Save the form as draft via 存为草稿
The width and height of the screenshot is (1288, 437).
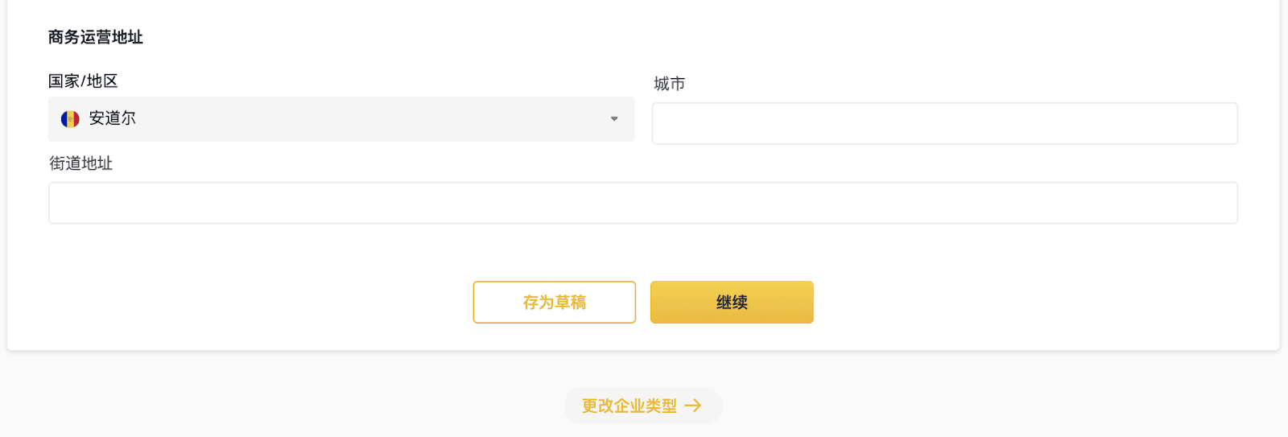pyautogui.click(x=555, y=302)
